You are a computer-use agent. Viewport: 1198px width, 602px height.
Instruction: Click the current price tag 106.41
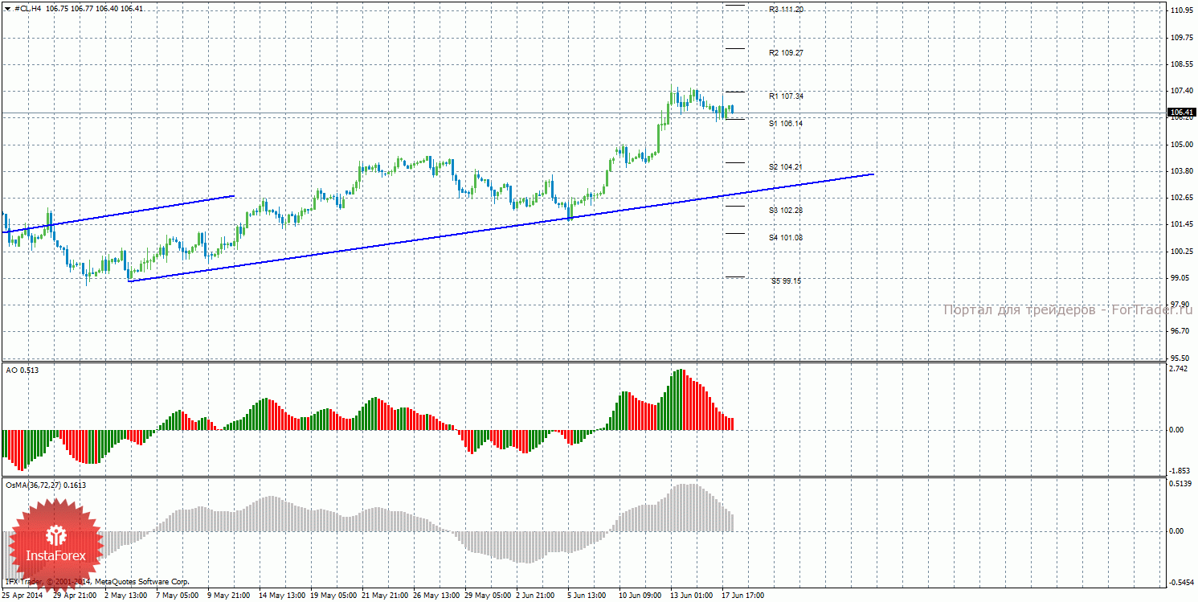pyautogui.click(x=1180, y=113)
